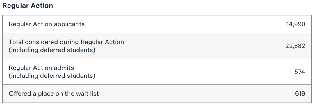This screenshot has height=106, width=314.
Task: Click the word "Total" in second row
Action: point(16,42)
